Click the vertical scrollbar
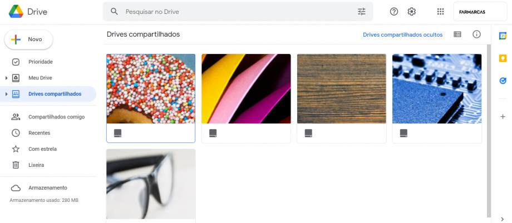 click(x=489, y=128)
